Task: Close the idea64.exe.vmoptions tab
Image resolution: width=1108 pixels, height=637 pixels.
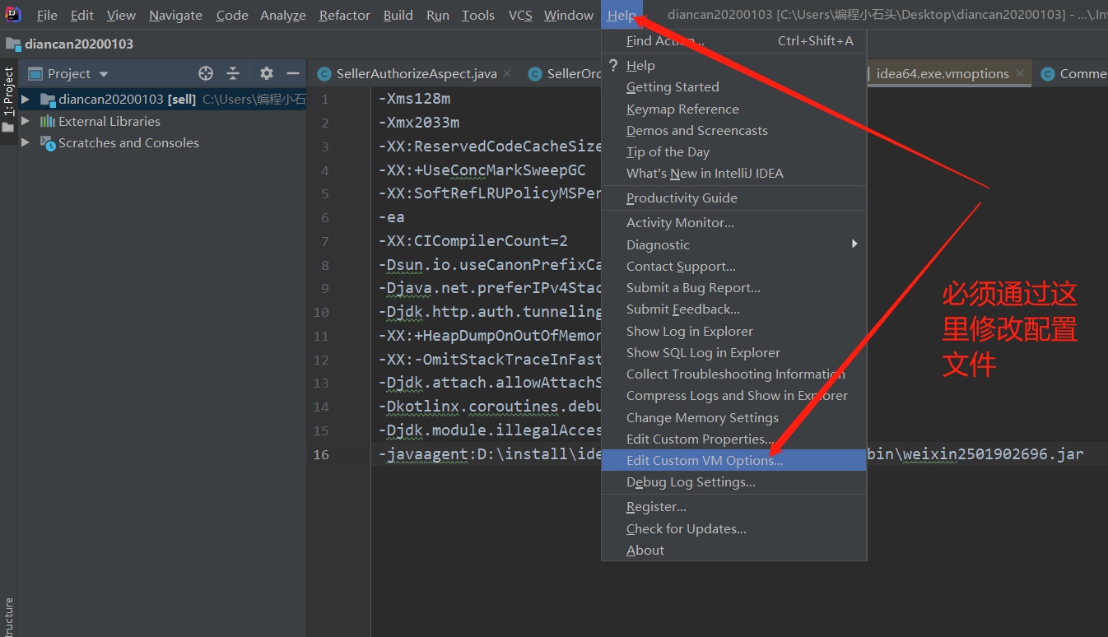Action: (1020, 74)
